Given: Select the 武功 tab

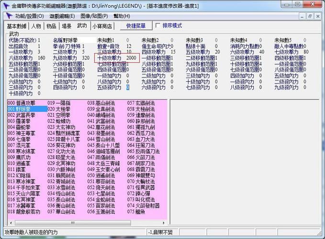Looking at the screenshot, I should pyautogui.click(x=82, y=25).
